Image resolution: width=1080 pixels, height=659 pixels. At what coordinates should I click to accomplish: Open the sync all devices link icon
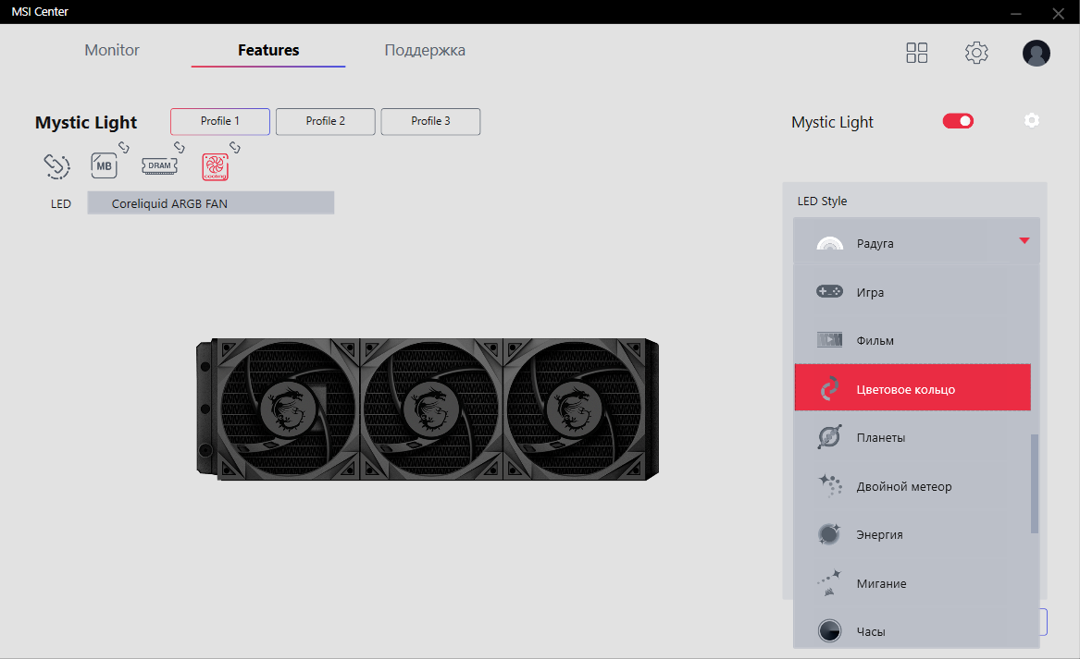[x=56, y=165]
